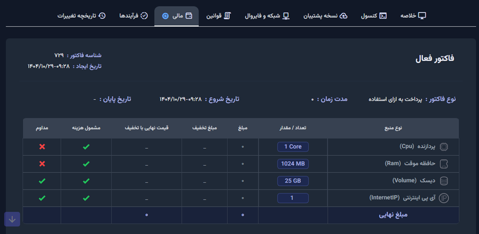Click the monitor icon beside خلاصه
This screenshot has height=234, width=479.
coord(422,16)
